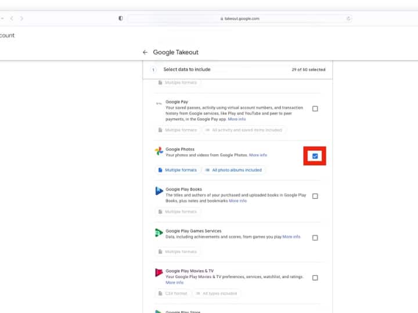Open More info link for Play Movies & TV
This screenshot has height=313, width=418.
click(174, 282)
